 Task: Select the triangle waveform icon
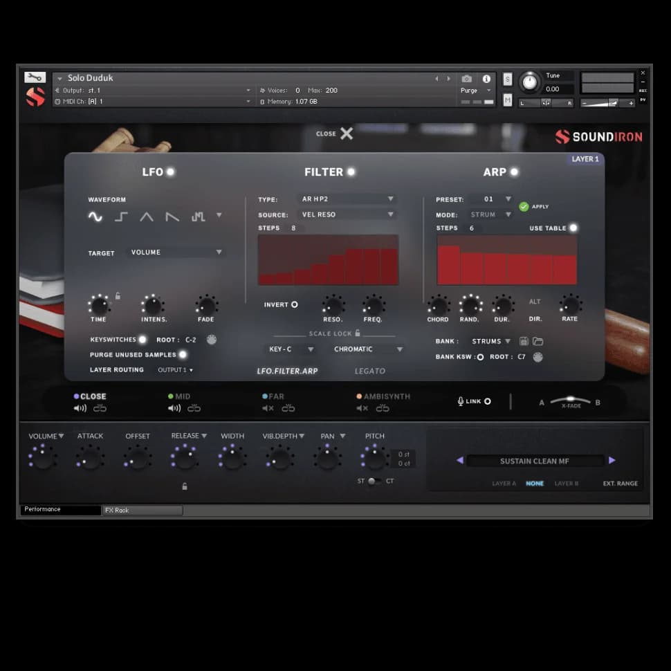(x=147, y=217)
